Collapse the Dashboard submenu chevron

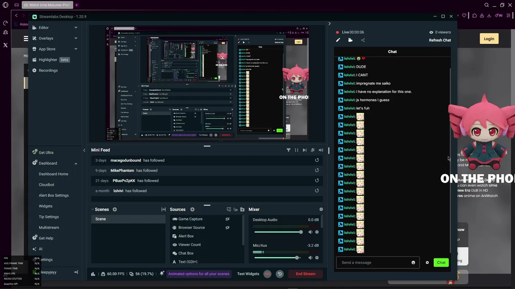pyautogui.click(x=76, y=163)
